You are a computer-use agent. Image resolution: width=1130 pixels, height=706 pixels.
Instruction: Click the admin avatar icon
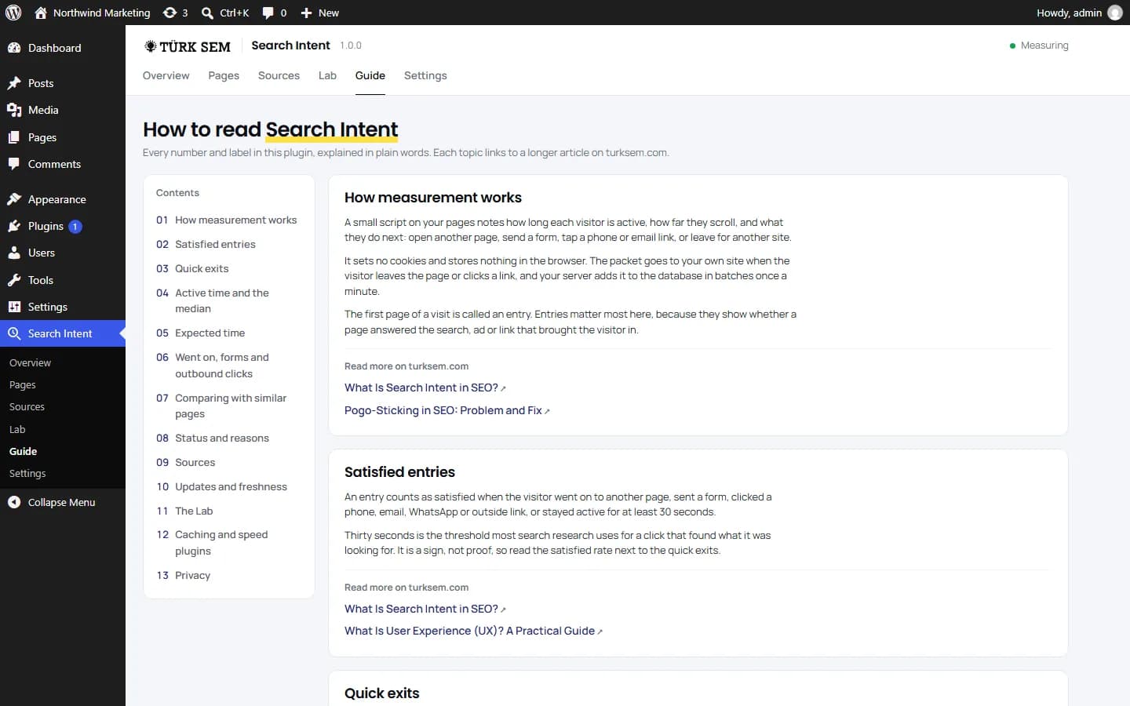click(x=1114, y=13)
